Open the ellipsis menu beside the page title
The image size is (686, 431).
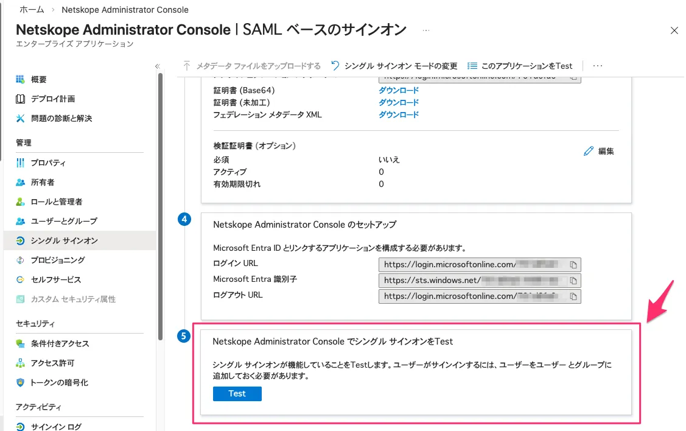(426, 30)
